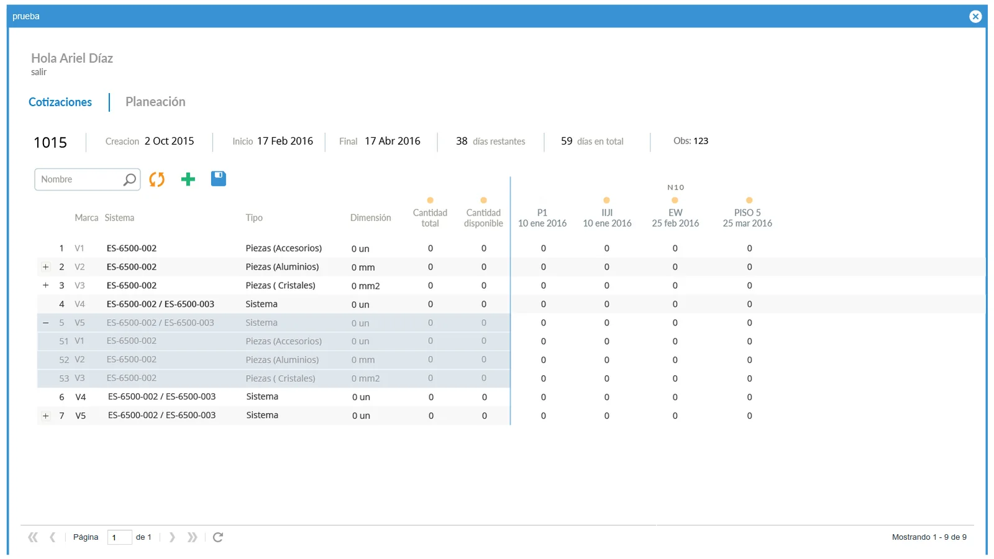Click the 1015 quotation number
994x559 pixels.
(50, 143)
